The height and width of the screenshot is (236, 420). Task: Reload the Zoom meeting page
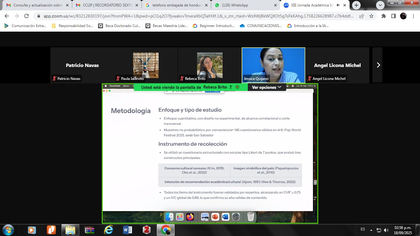point(26,16)
